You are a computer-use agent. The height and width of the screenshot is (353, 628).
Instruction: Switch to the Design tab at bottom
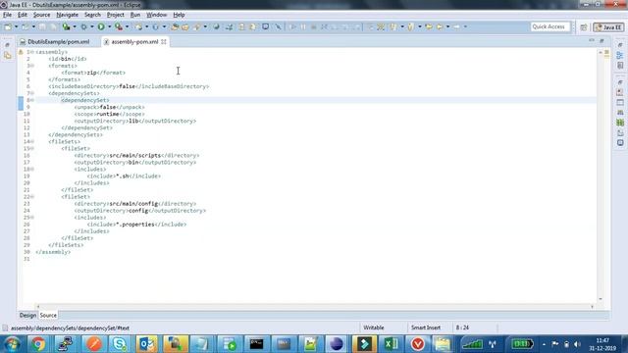(28, 316)
